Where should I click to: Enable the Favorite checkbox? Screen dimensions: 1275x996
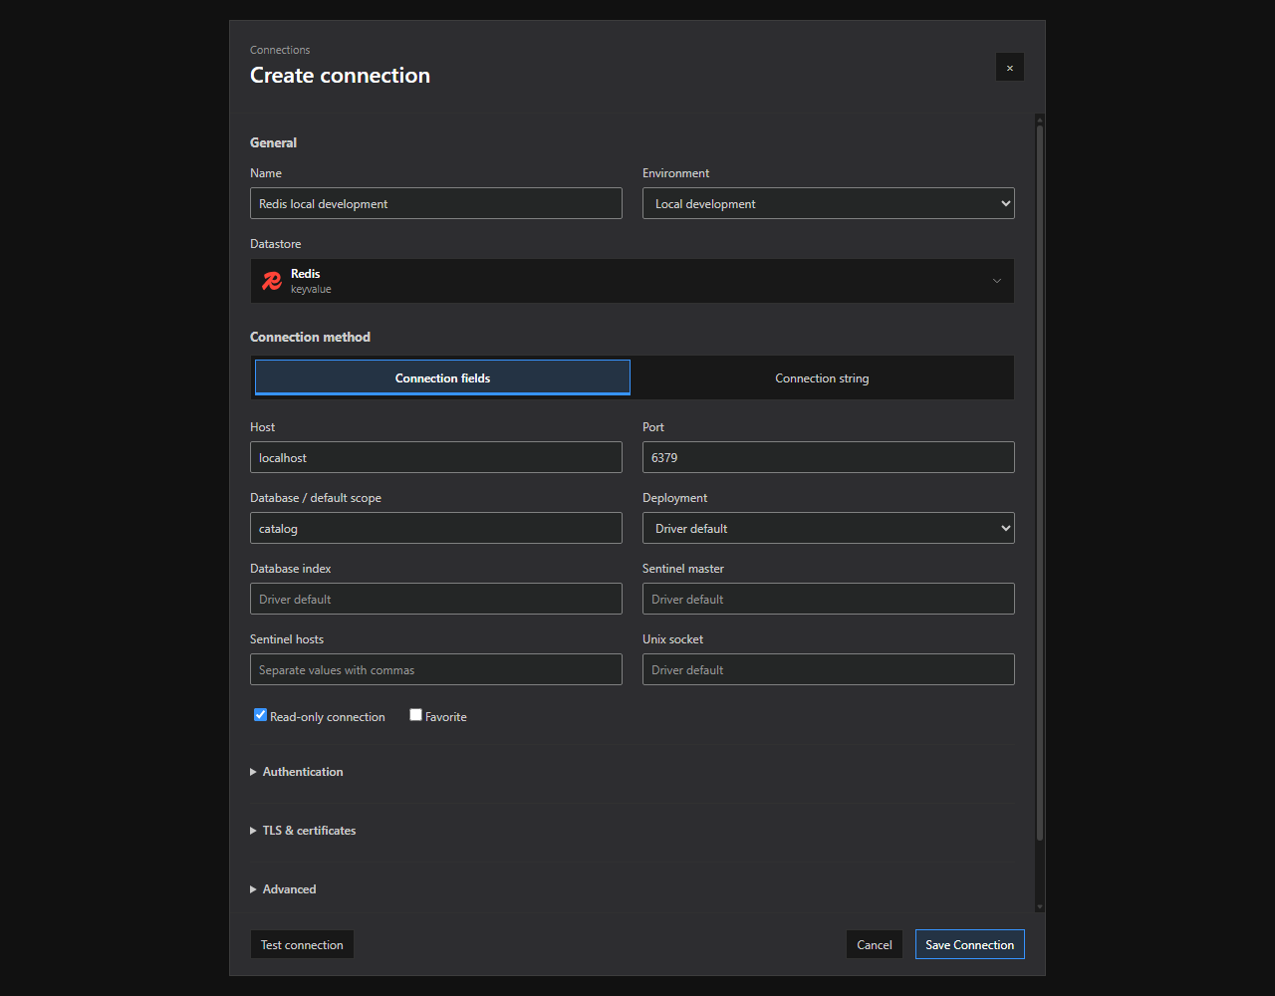click(x=416, y=715)
